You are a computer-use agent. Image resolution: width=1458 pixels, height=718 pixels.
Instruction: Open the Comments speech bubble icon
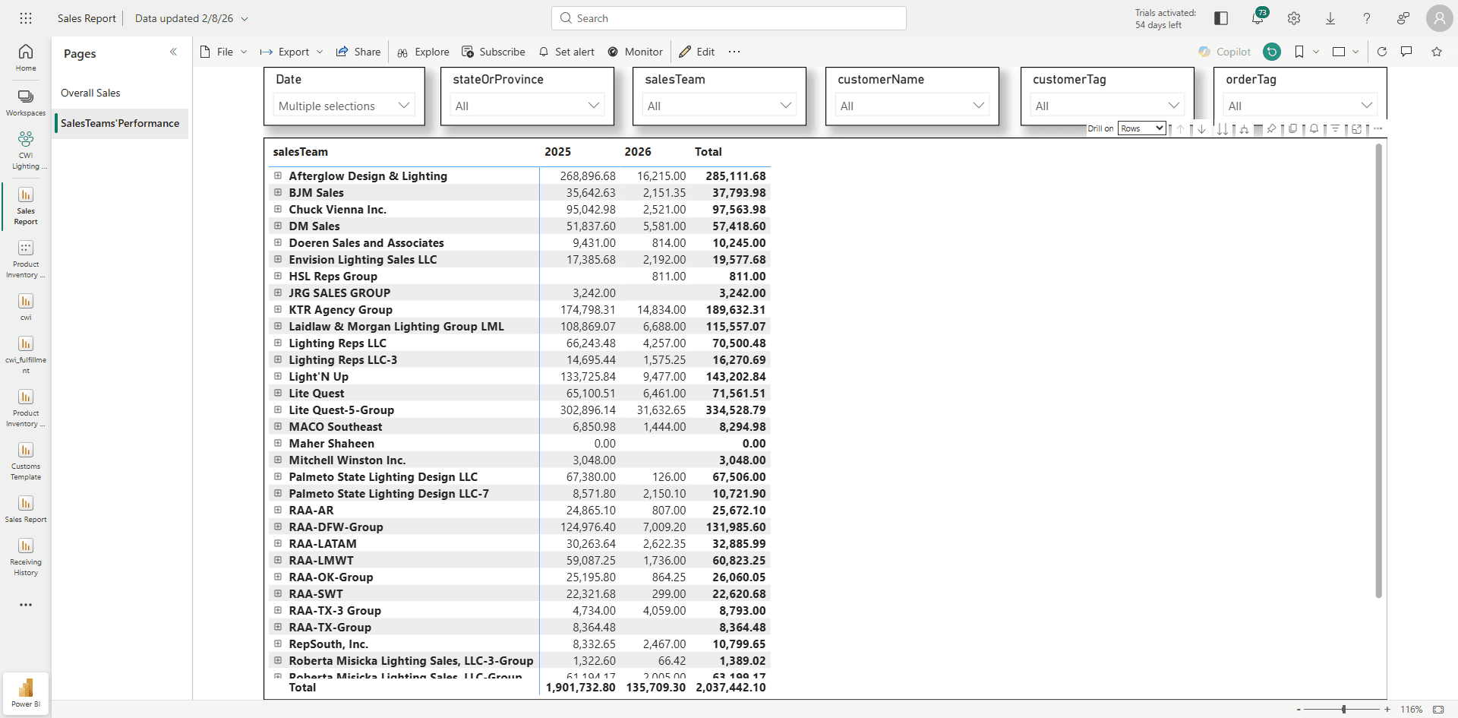(x=1406, y=52)
